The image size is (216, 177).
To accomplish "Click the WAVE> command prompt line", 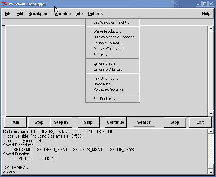I will 9,172.
